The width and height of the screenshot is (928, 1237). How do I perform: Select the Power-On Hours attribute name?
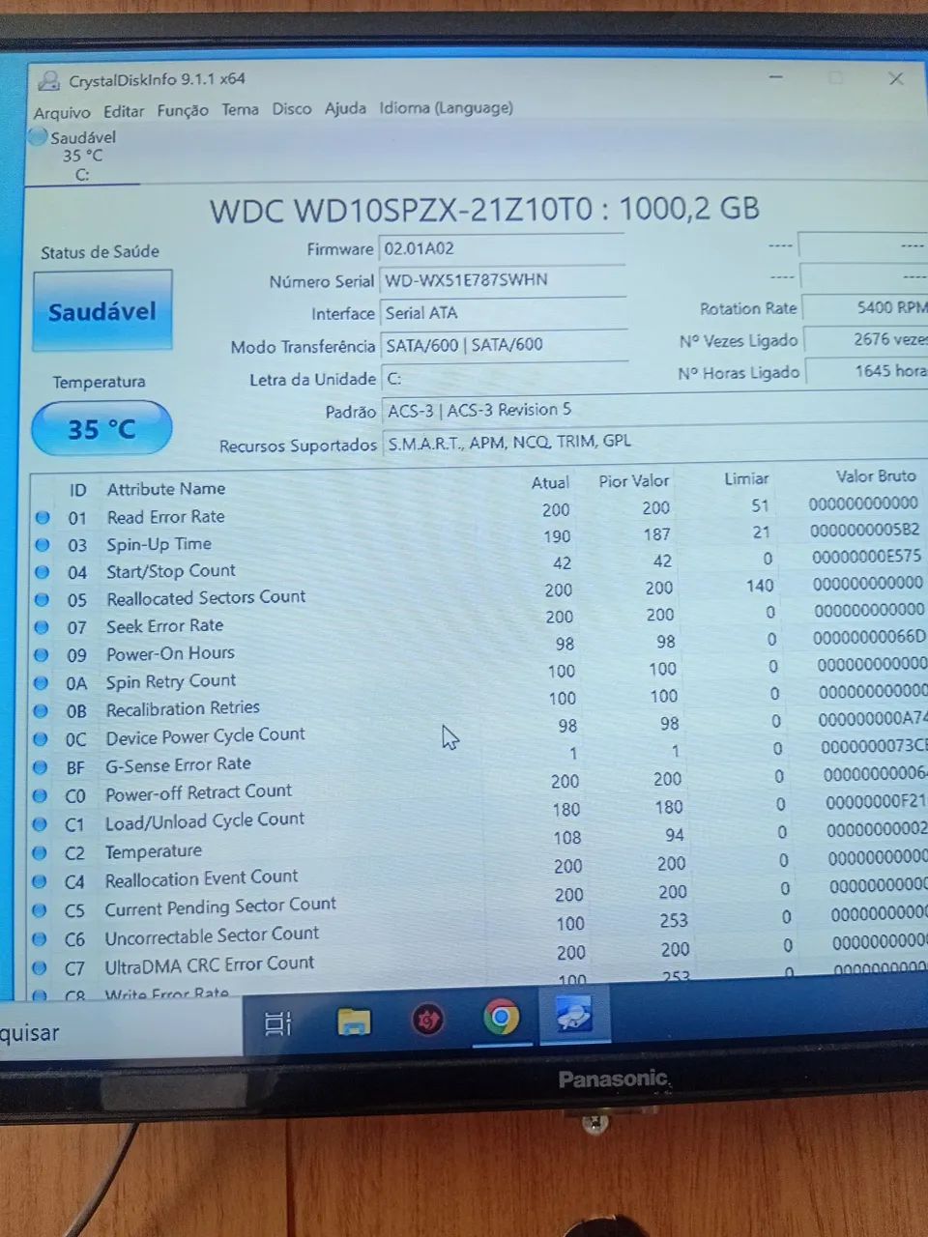170,653
